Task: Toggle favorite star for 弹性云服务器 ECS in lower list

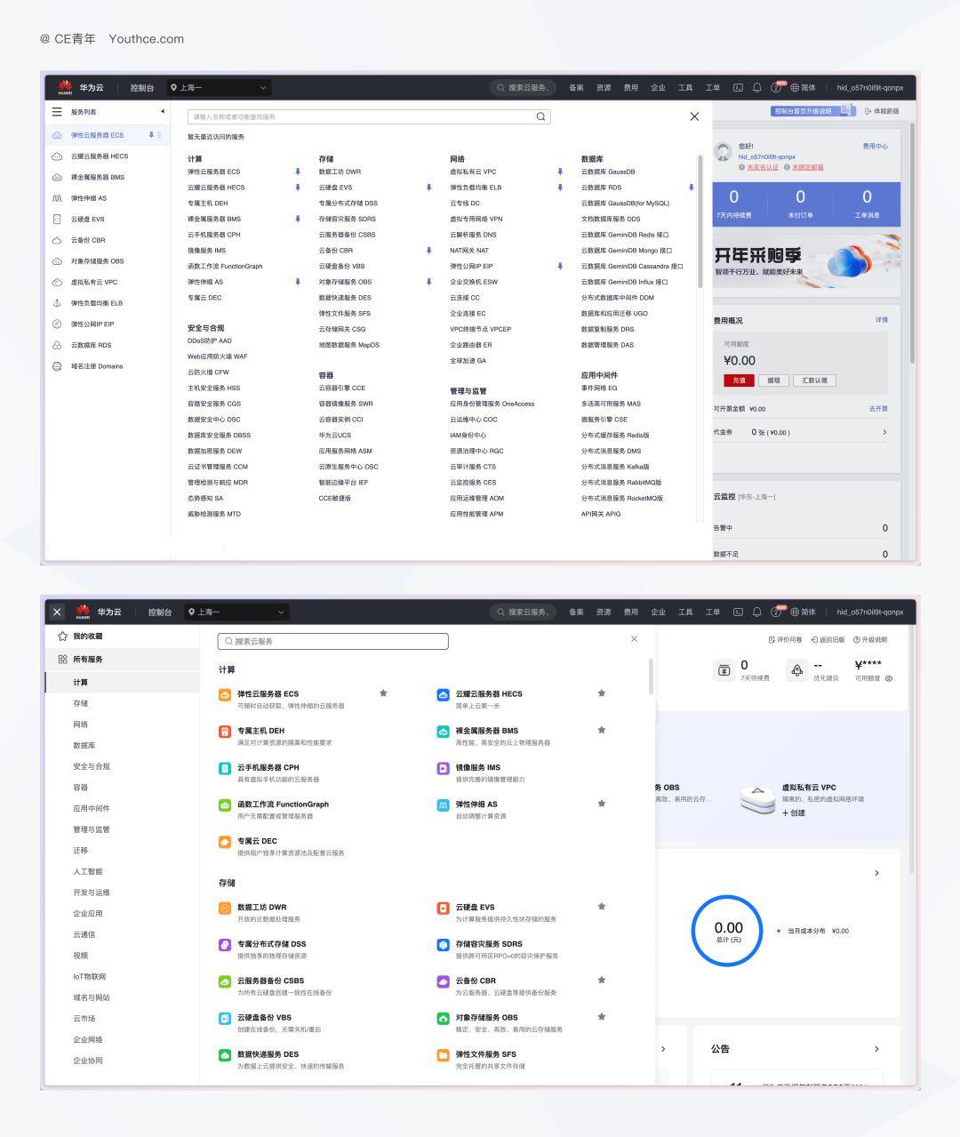Action: [383, 693]
